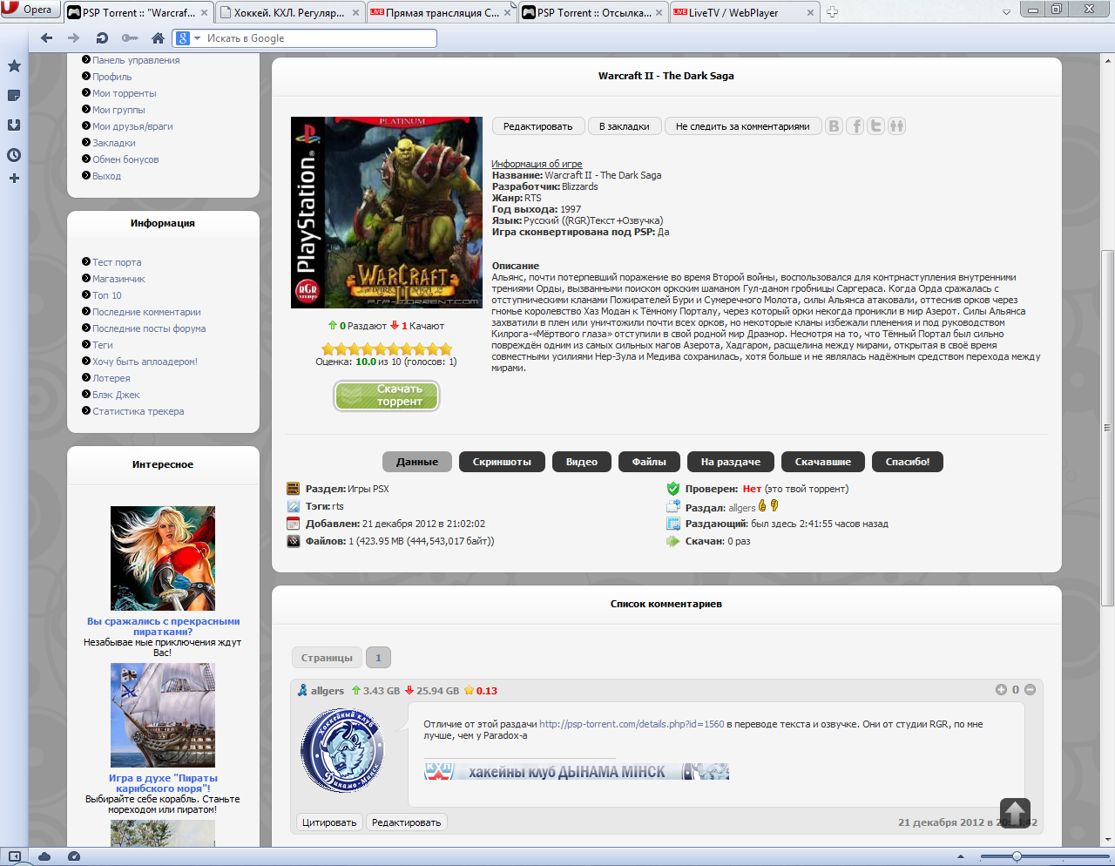Viewport: 1115px width, 866px height.
Task: Open the "Статистика трекера" link
Action: tap(139, 411)
